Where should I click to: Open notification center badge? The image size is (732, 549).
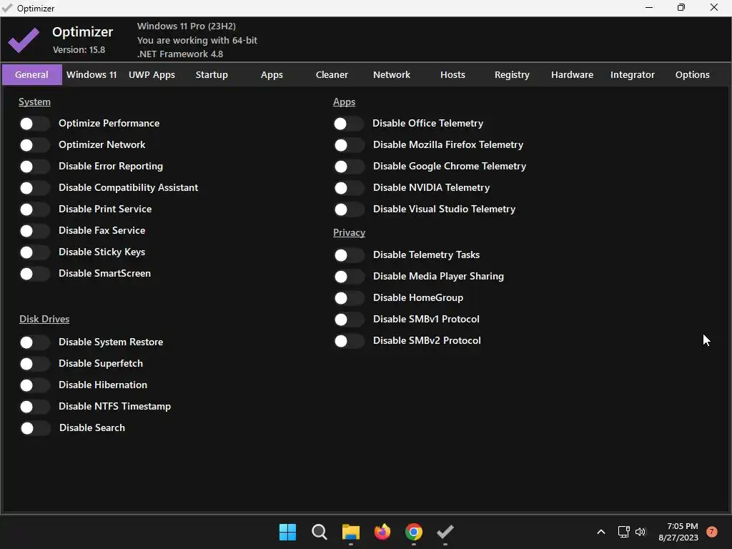coord(712,532)
